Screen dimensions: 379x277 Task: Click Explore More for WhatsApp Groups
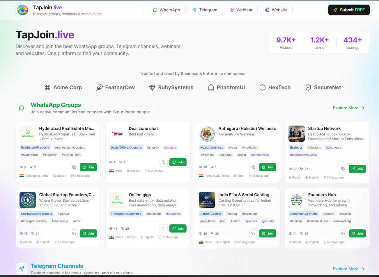point(348,108)
